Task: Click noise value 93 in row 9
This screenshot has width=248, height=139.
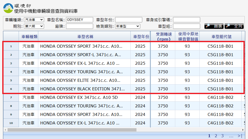Action: coord(187,114)
